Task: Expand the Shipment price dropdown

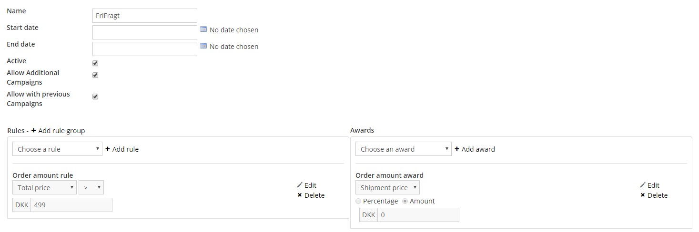Action: pos(387,187)
